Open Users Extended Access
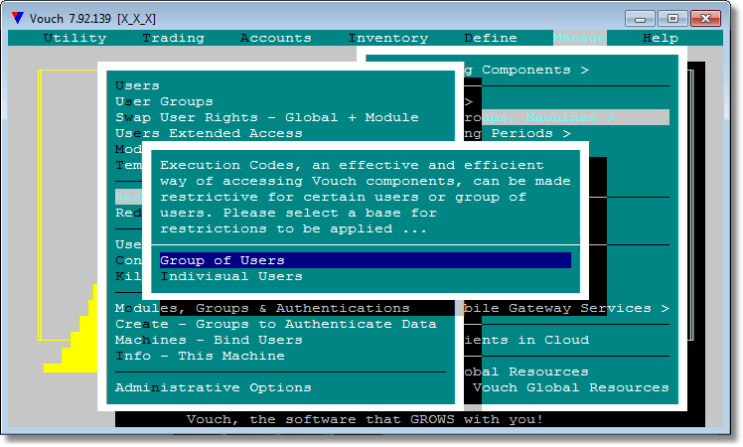This screenshot has width=743, height=447. pyautogui.click(x=209, y=134)
